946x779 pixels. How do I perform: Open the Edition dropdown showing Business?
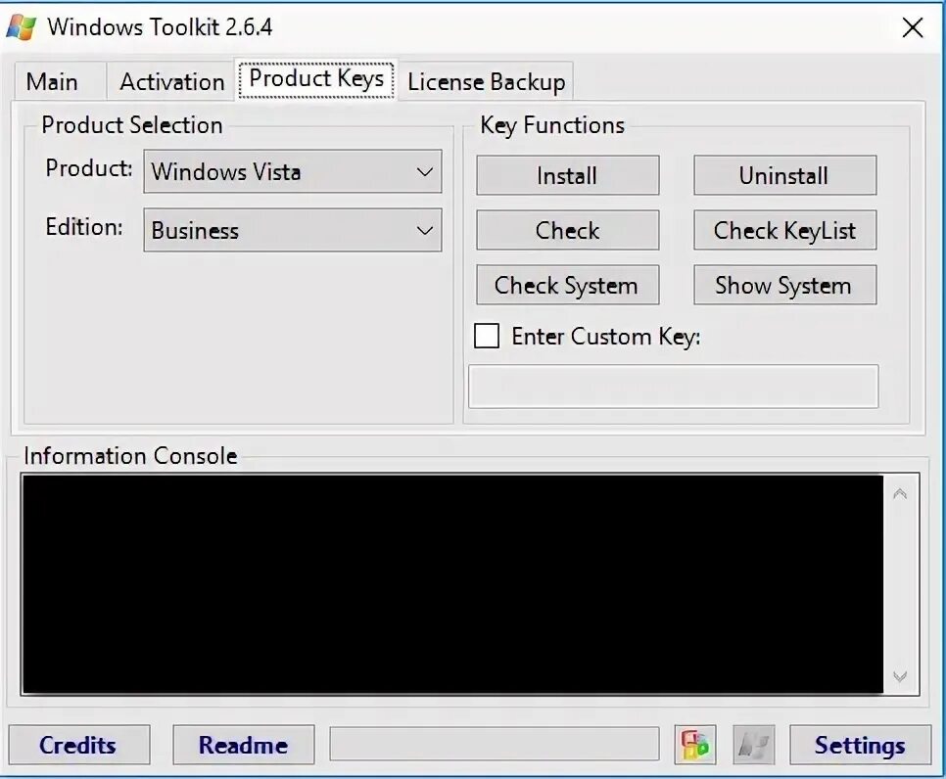coord(293,230)
